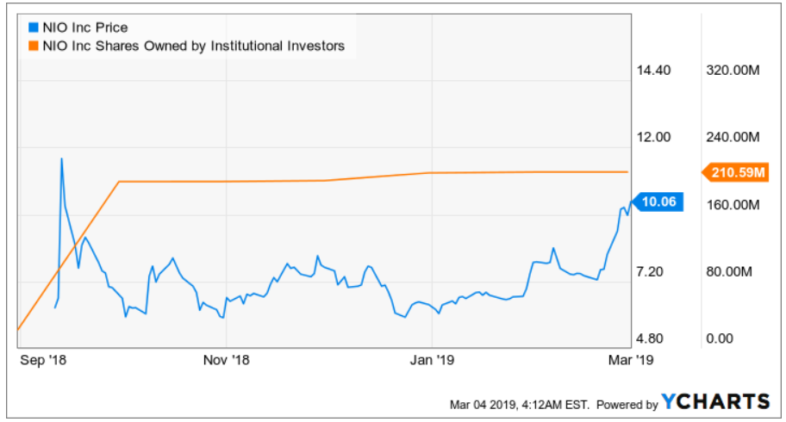The width and height of the screenshot is (786, 422).
Task: Click the September price spike peak
Action: point(61,158)
